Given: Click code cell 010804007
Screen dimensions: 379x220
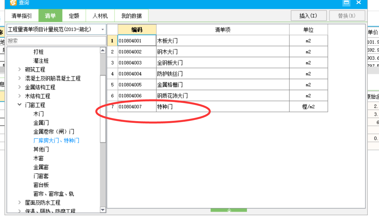Looking at the screenshot, I should tap(137, 107).
